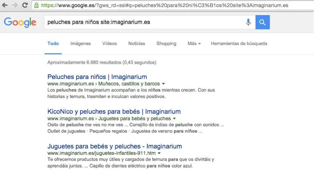The image size is (314, 170).
Task: Open the 'Peluches para niños | Imaginarium' result
Action: [x=97, y=77]
